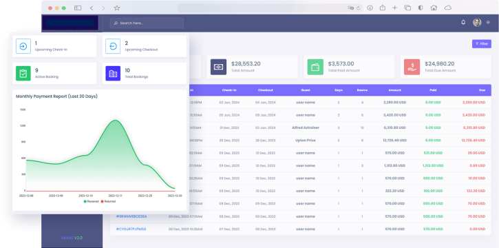Screen dimensions: 499x248
Task: Bookmark the page with the star icon
Action: [117, 8]
